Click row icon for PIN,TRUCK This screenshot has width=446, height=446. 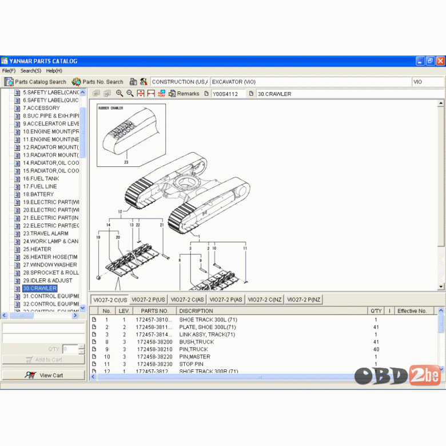coord(94,349)
